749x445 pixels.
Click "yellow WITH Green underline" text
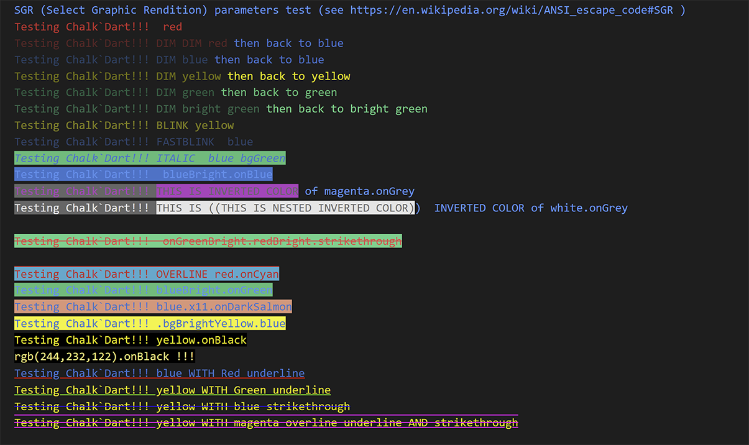(243, 390)
